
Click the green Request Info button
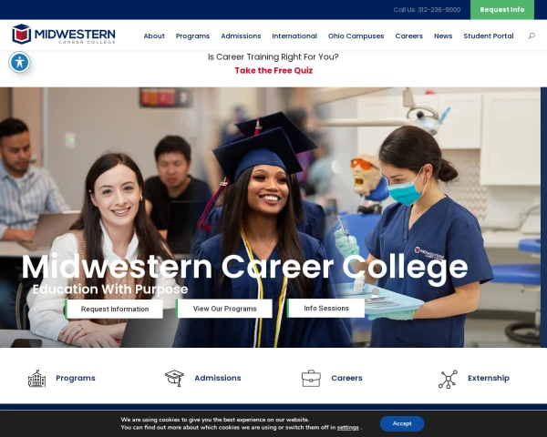click(x=502, y=10)
